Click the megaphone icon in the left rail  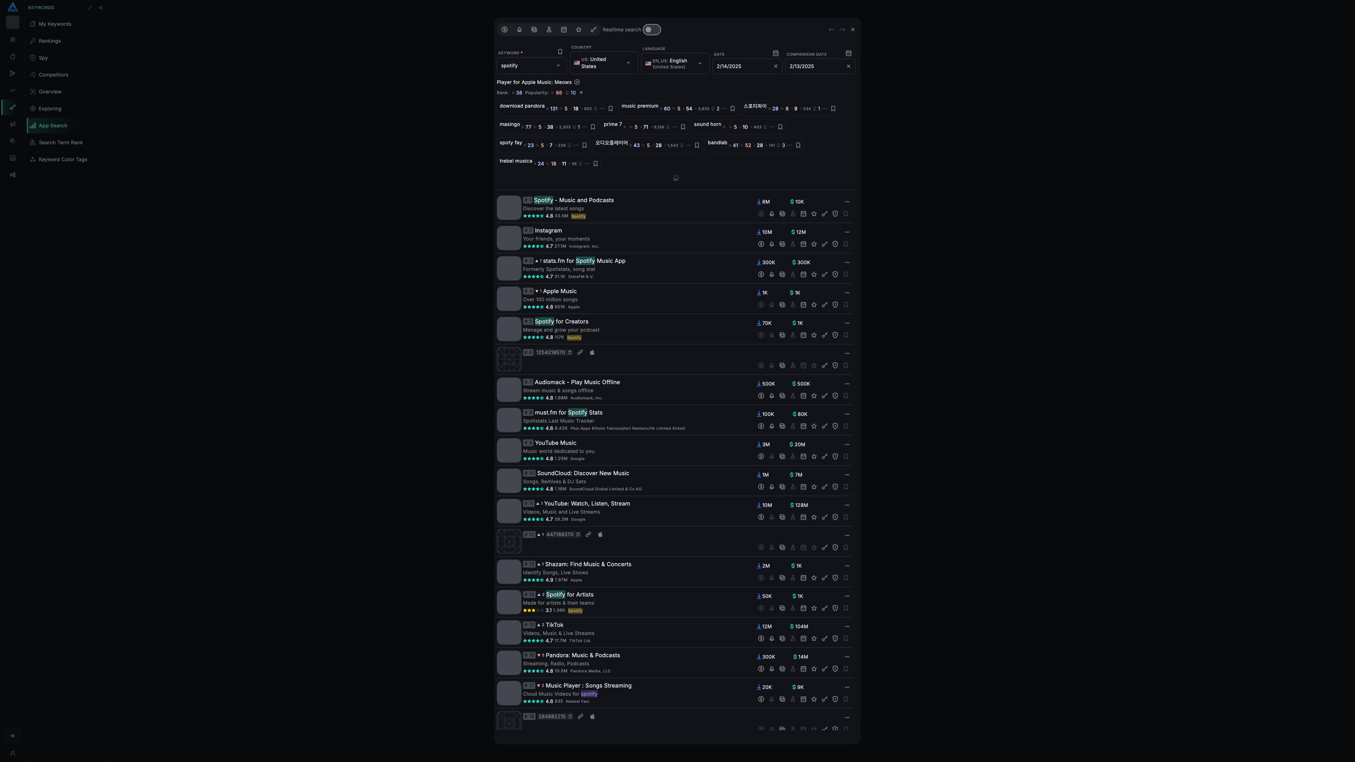[13, 124]
